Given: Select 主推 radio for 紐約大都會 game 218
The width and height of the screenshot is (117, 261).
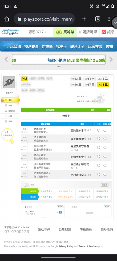Looking at the screenshot, I should pyautogui.click(x=99, y=156).
